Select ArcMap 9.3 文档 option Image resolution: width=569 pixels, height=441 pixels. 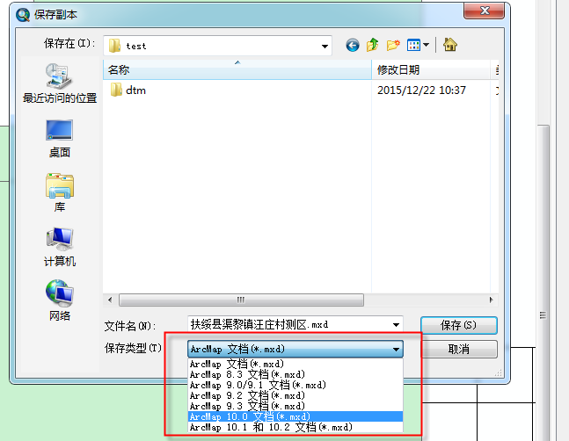click(295, 406)
